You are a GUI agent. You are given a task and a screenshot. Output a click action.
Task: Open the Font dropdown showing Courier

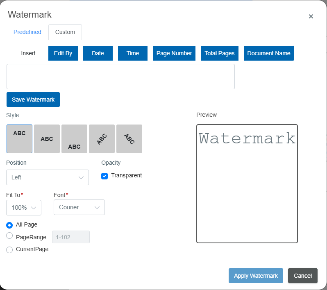(79, 207)
